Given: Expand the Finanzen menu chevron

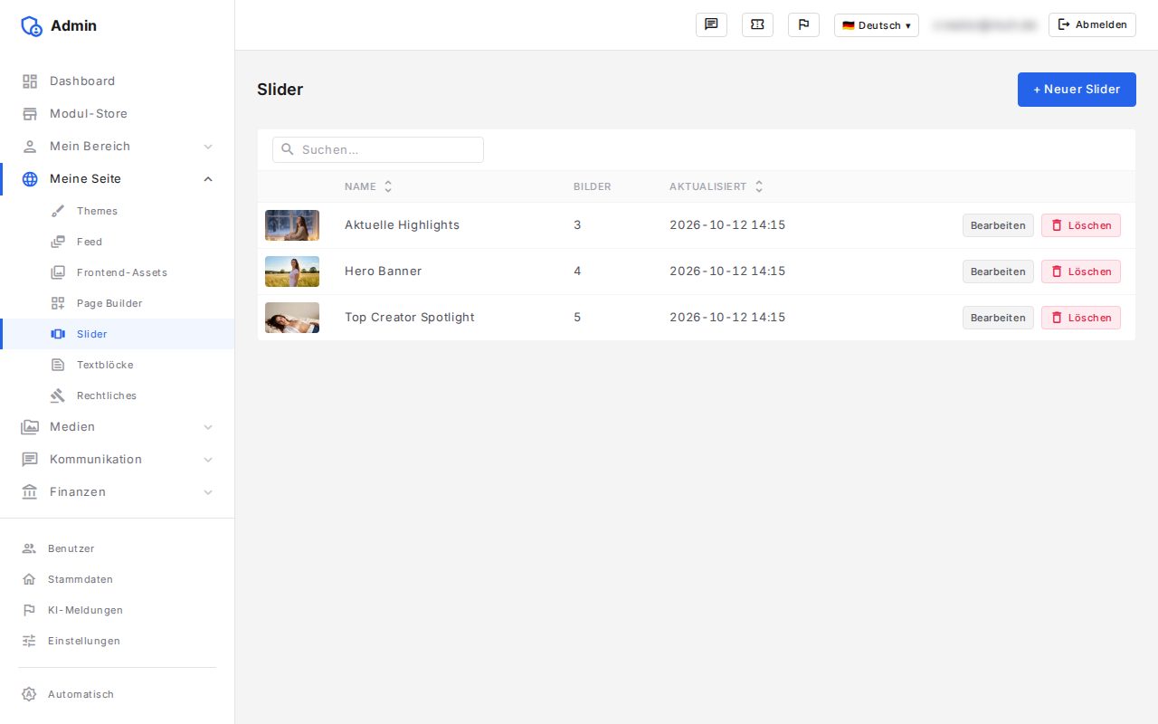Looking at the screenshot, I should click(x=208, y=492).
